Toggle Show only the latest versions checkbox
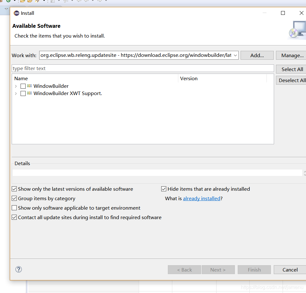 [x=14, y=189]
